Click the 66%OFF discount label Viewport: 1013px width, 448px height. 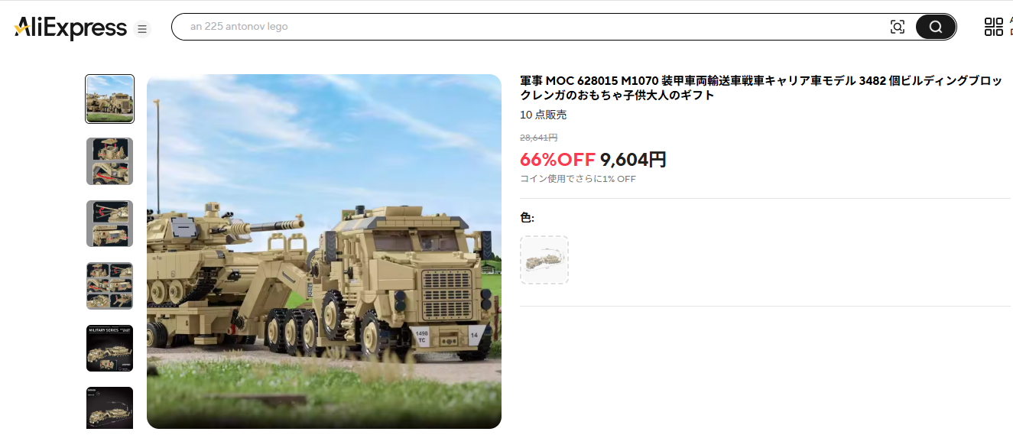(x=557, y=160)
